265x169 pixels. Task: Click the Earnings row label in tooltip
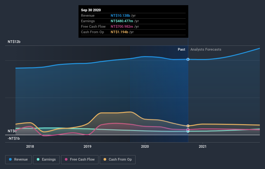[x=88, y=21]
